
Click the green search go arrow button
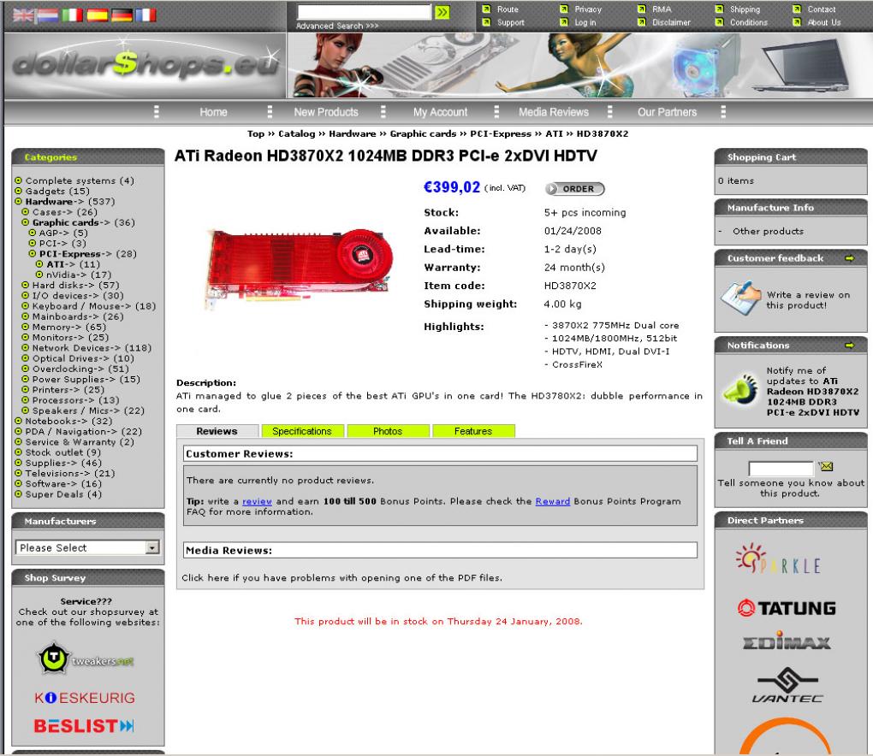tap(442, 12)
